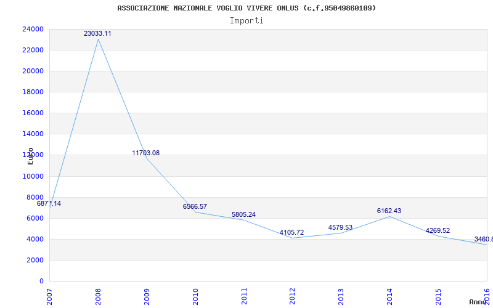Select the 4579.53 data label
Image resolution: width=493 pixels, height=308 pixels.
341,227
